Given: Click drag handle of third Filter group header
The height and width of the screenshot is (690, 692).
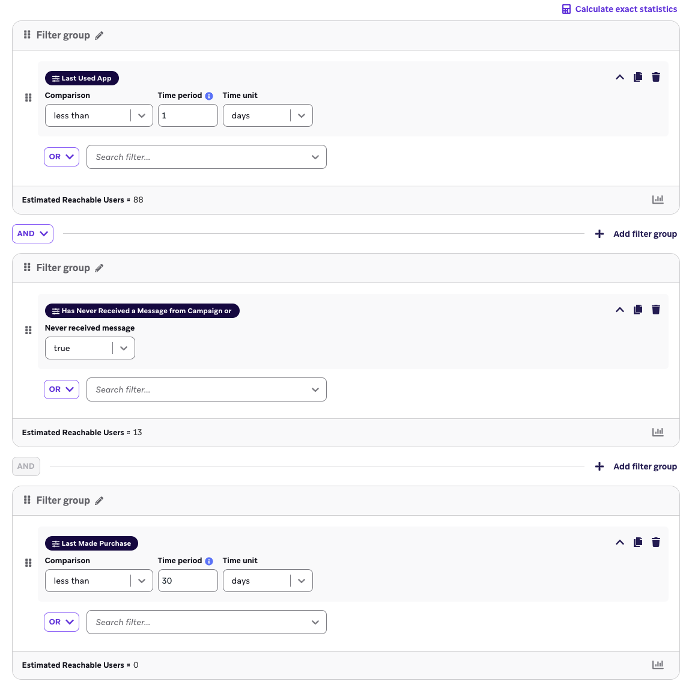Looking at the screenshot, I should click(x=27, y=500).
